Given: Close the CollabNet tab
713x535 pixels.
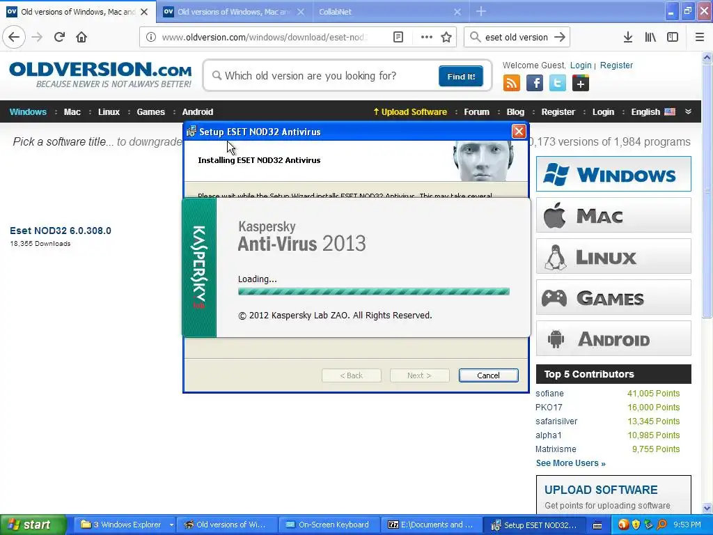Looking at the screenshot, I should (457, 12).
